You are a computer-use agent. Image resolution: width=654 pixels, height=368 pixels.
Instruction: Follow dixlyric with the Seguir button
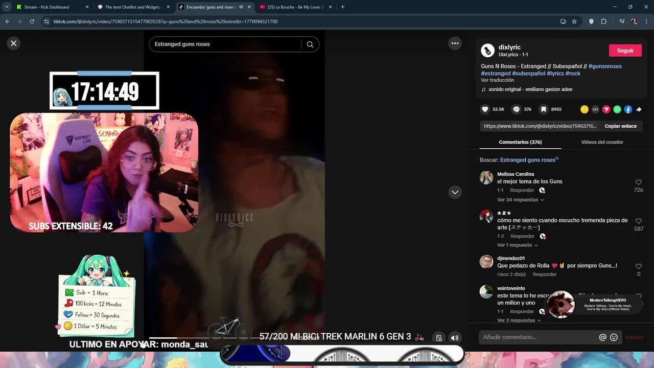tap(625, 51)
